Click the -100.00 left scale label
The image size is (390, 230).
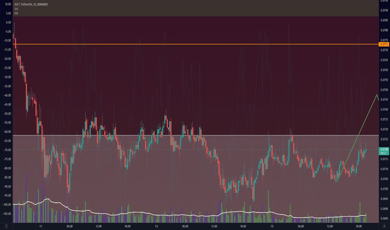point(7,204)
